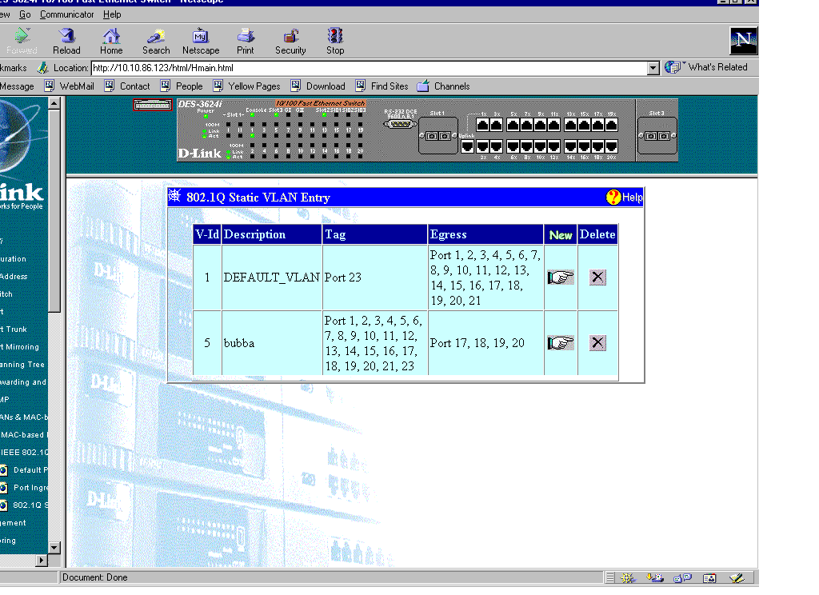Open the Help menu
The width and height of the screenshot is (819, 595).
pos(112,14)
